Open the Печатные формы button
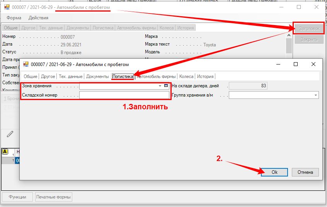327x207 pixels. pos(53,197)
